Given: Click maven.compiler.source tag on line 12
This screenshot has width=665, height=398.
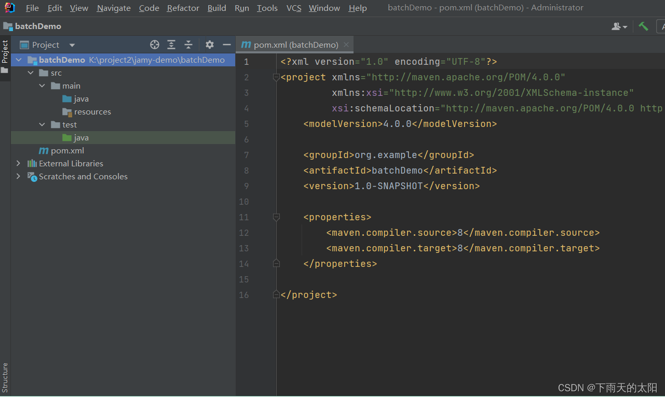Looking at the screenshot, I should click(395, 233).
